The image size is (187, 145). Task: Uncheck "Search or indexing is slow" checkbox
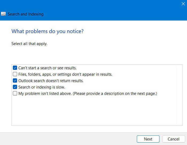pos(15,87)
